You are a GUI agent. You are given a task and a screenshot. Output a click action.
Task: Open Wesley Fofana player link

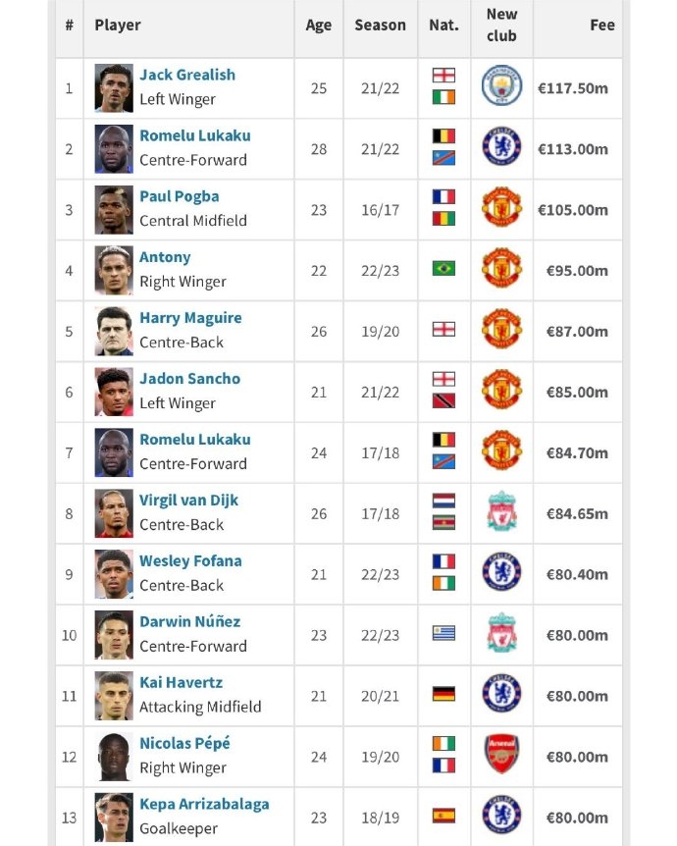tap(190, 561)
